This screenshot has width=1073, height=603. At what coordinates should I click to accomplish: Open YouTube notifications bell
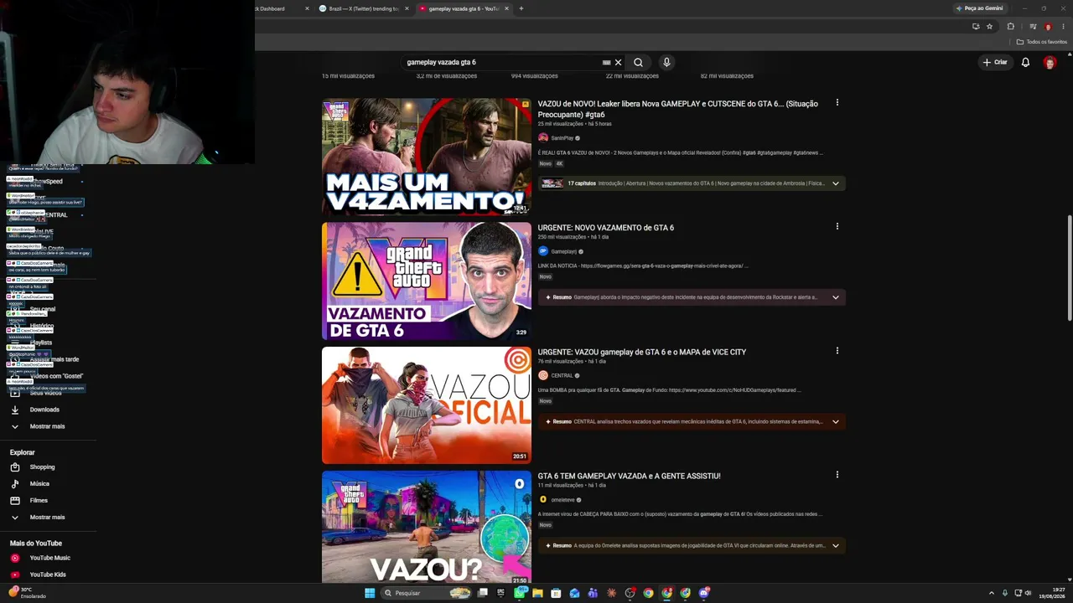click(x=1025, y=62)
